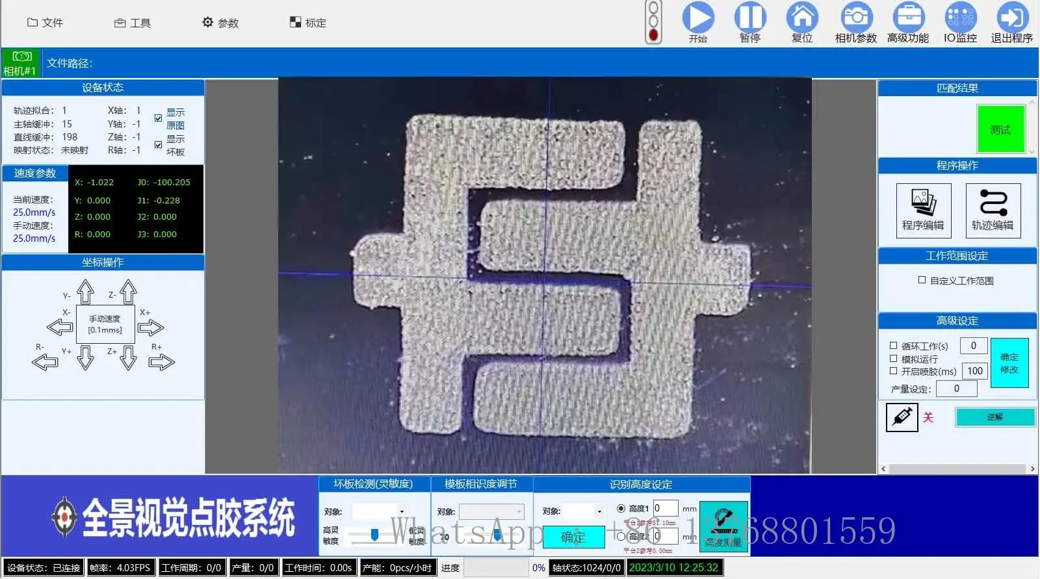Viewport: 1040px width, 579px height.
Task: Open the 参数 menu
Action: pos(220,23)
